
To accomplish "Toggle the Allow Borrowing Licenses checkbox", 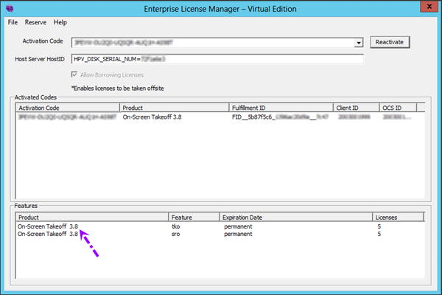I will point(74,74).
